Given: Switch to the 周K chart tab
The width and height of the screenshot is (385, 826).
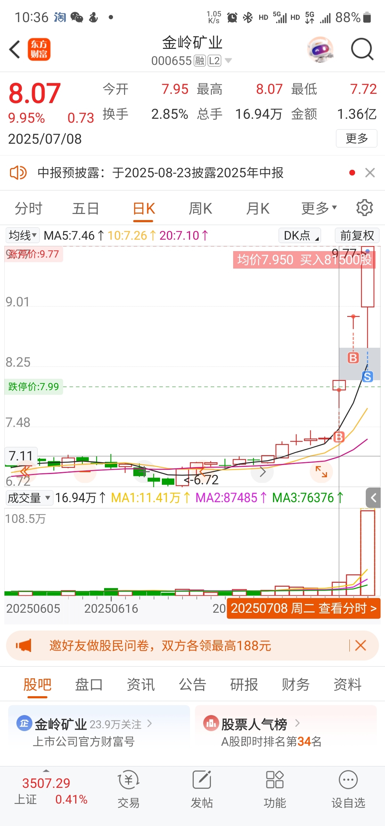Looking at the screenshot, I should click(x=200, y=209).
